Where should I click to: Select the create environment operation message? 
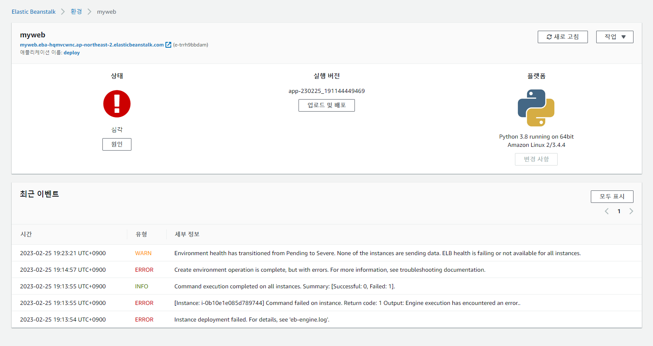point(330,270)
